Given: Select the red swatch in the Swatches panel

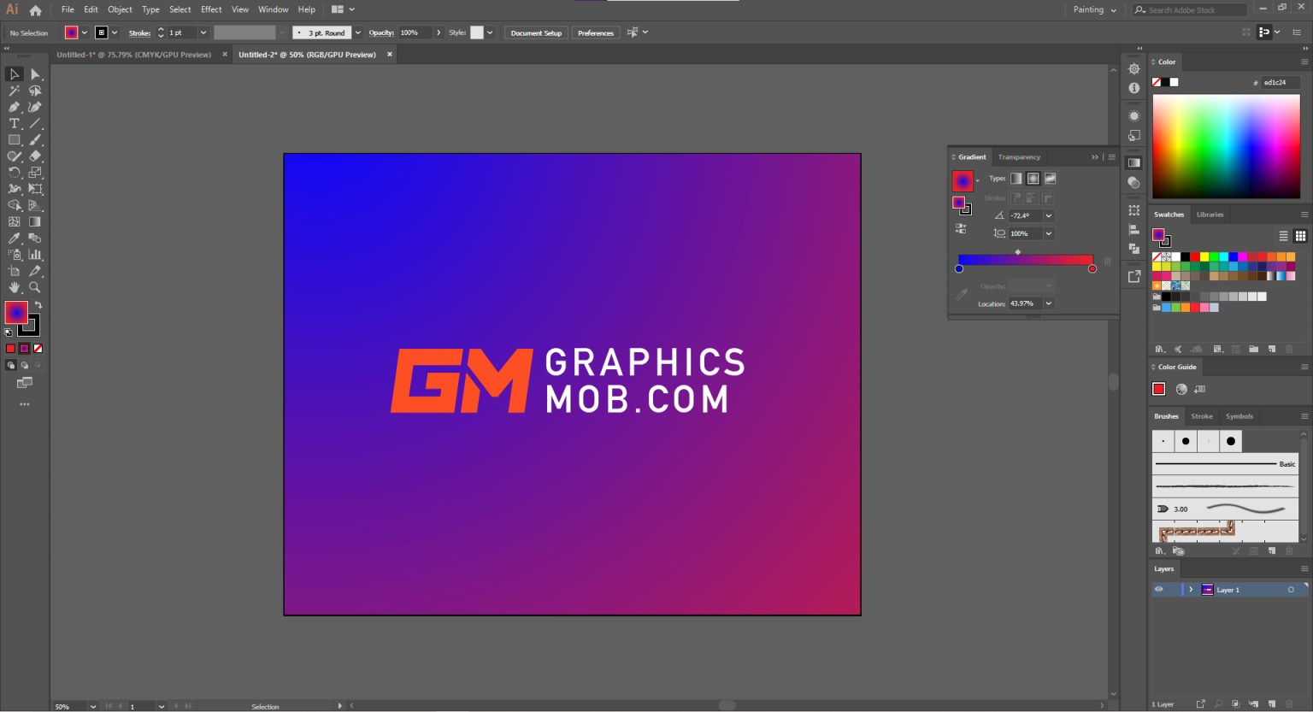Looking at the screenshot, I should pyautogui.click(x=1195, y=256).
